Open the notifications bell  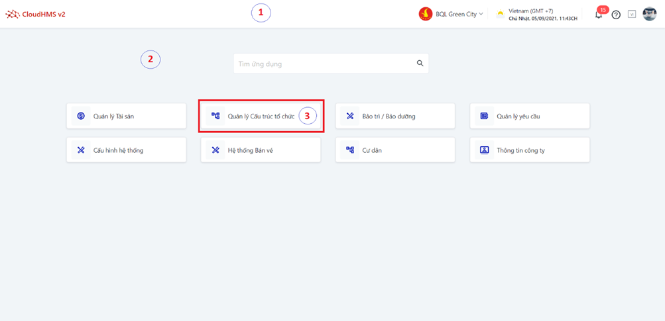click(x=599, y=15)
